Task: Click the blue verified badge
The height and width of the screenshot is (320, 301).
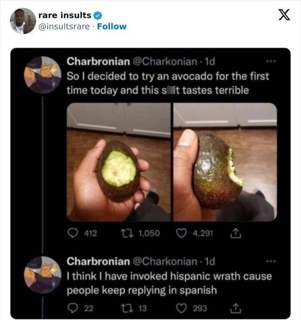Action: pyautogui.click(x=98, y=16)
